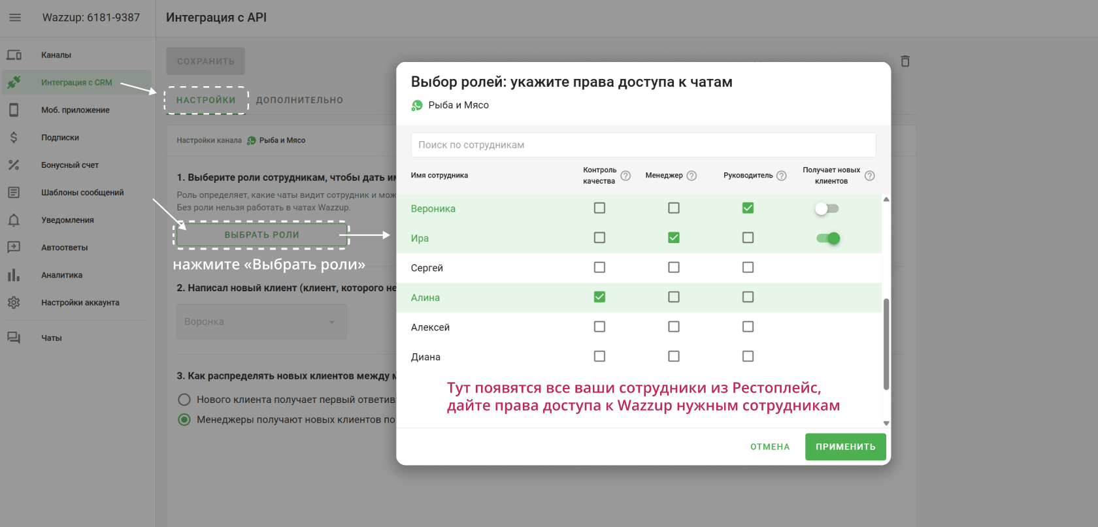Click the Настройки аккаунта gear icon
The image size is (1098, 527).
point(14,302)
